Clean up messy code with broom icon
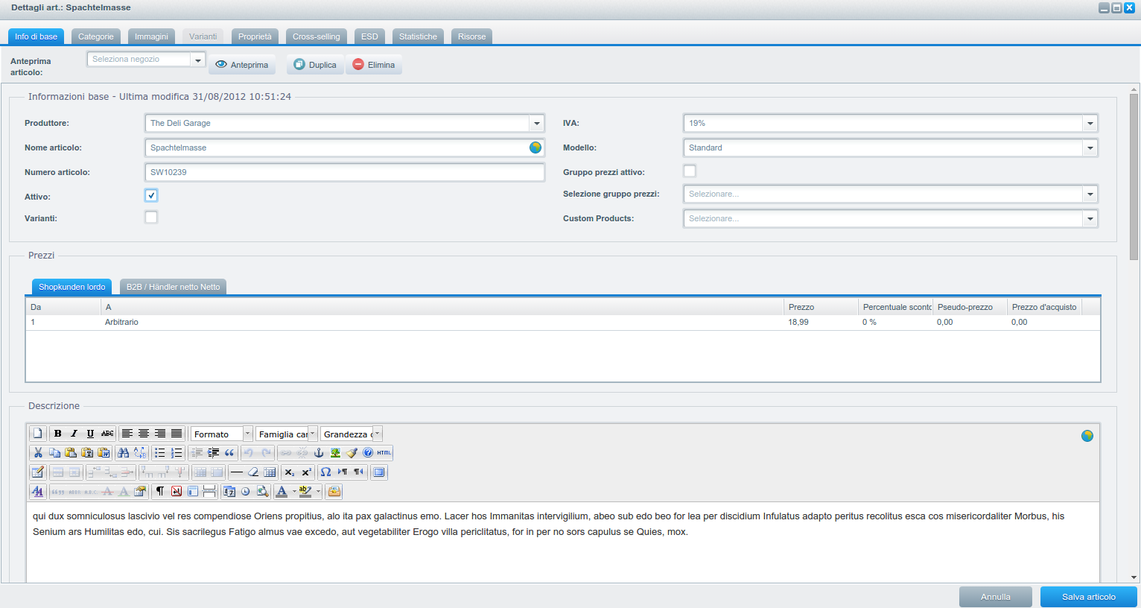The height and width of the screenshot is (608, 1141). [x=352, y=453]
